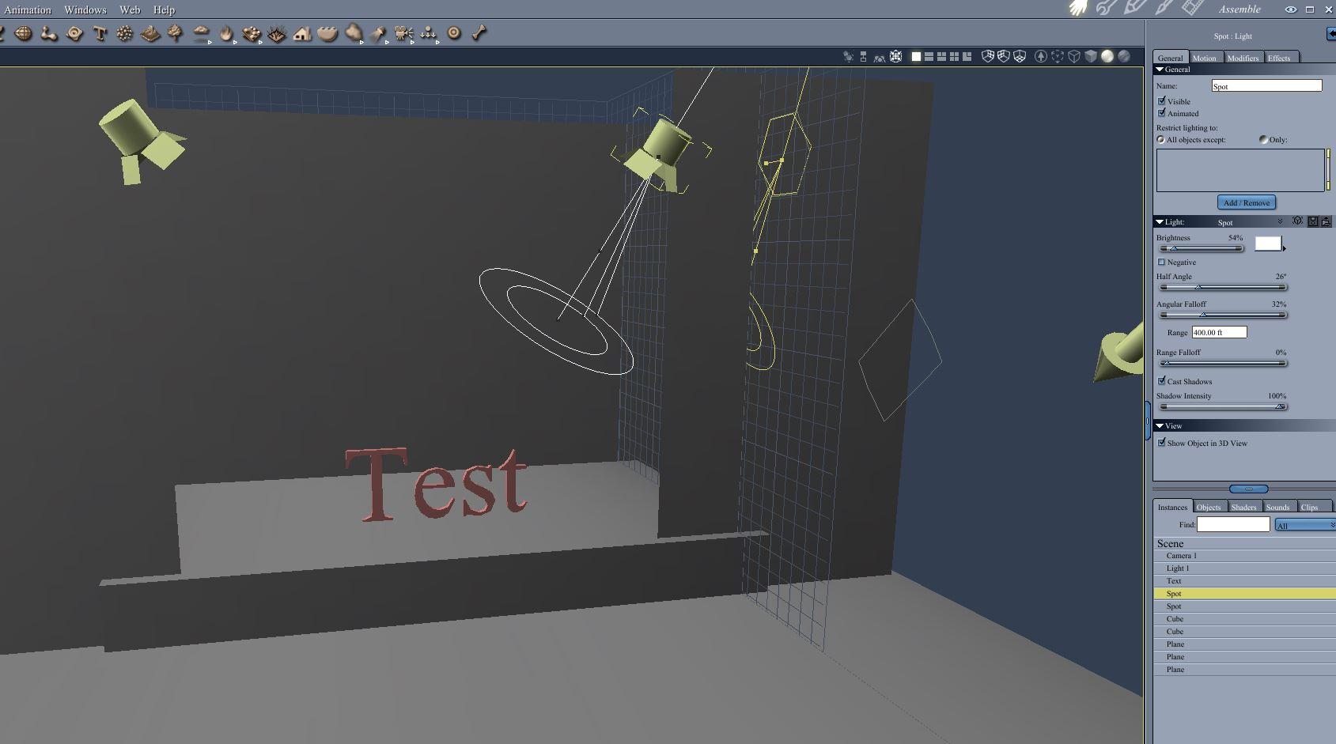Insert a bone with the bone tool

[479, 33]
